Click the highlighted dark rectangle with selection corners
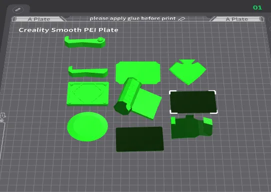Viewport: 271px width, 192px height. pos(193,102)
